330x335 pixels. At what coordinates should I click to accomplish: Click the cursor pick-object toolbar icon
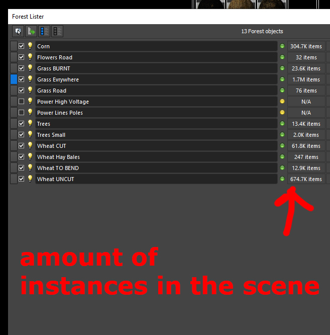18,31
